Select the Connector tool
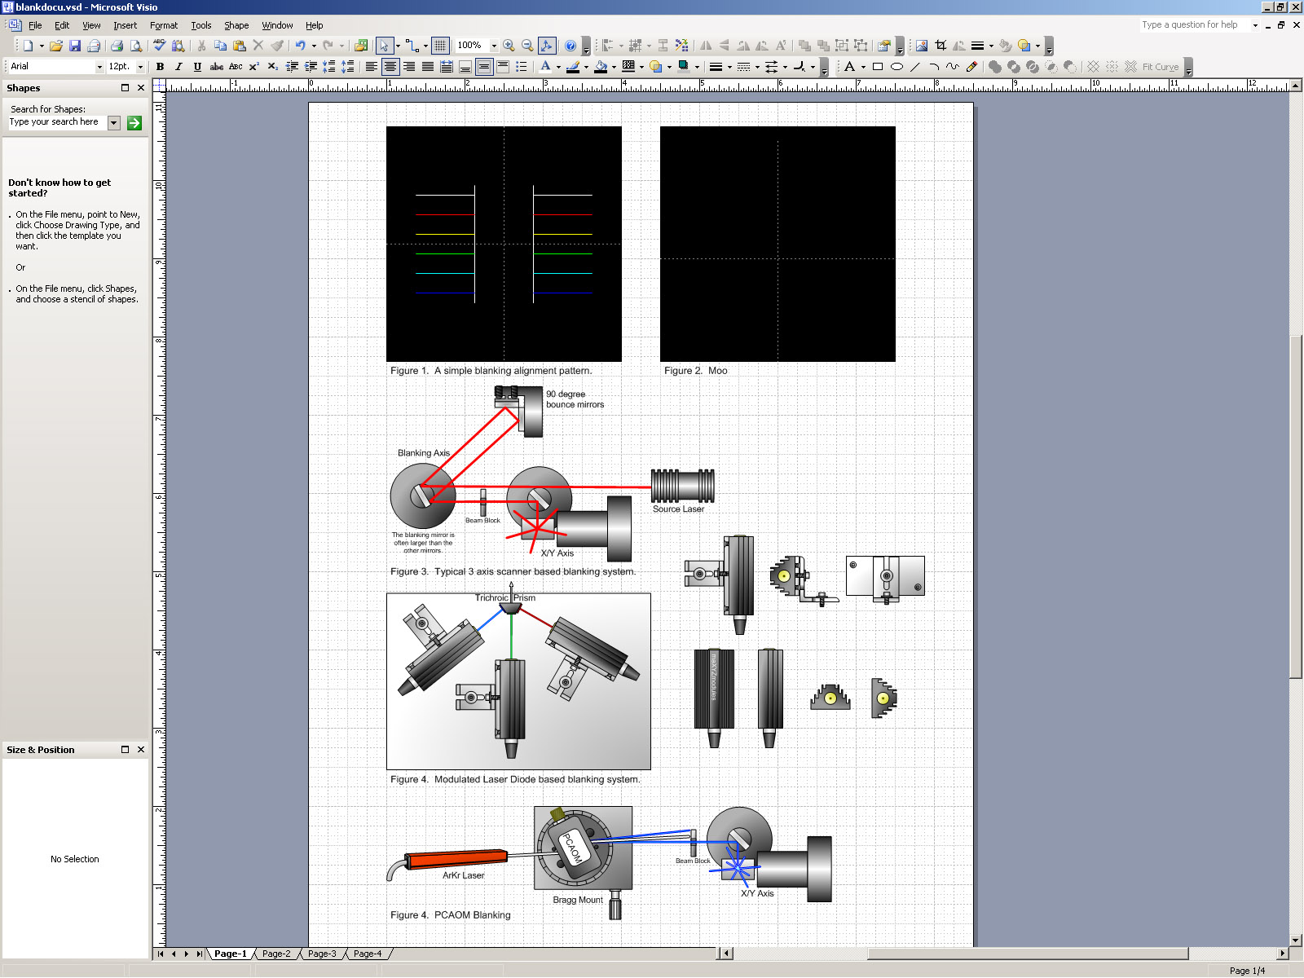 tap(412, 46)
